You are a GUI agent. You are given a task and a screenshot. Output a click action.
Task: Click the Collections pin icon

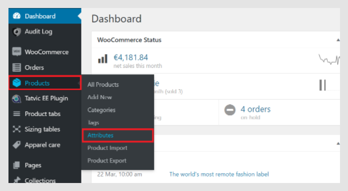pos(17,180)
